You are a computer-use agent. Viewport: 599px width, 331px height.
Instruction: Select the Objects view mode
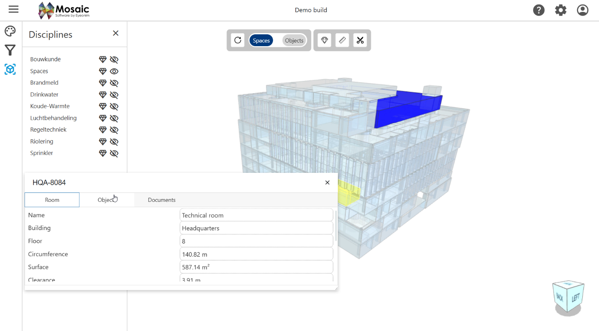(294, 40)
